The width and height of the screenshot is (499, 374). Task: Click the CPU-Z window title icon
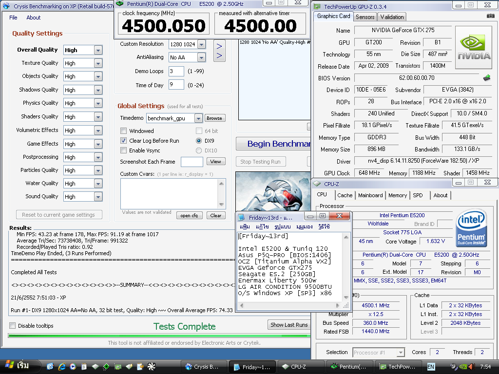317,184
